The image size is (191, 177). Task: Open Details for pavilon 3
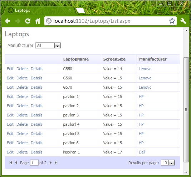pyautogui.click(x=36, y=115)
